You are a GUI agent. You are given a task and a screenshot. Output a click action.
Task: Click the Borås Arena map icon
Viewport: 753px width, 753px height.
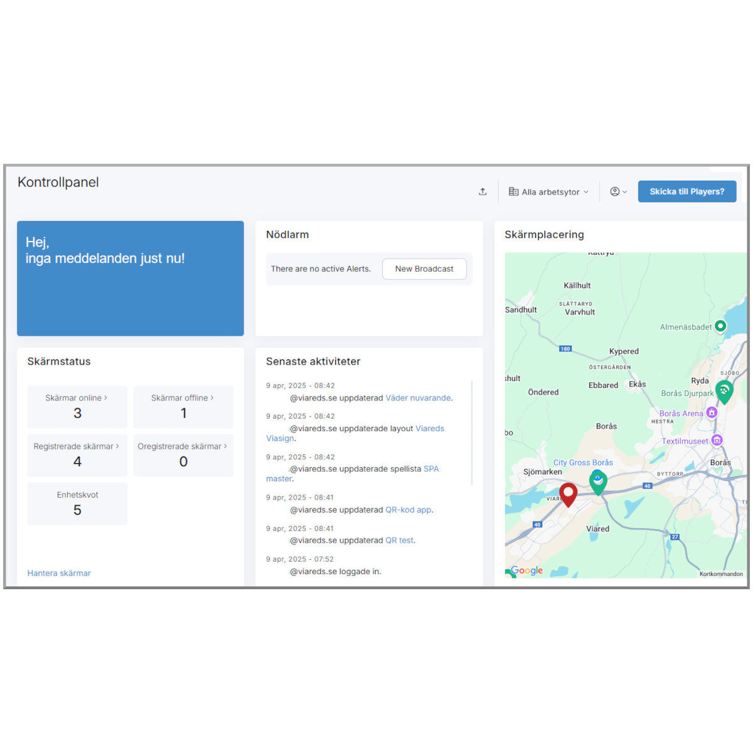pos(712,412)
